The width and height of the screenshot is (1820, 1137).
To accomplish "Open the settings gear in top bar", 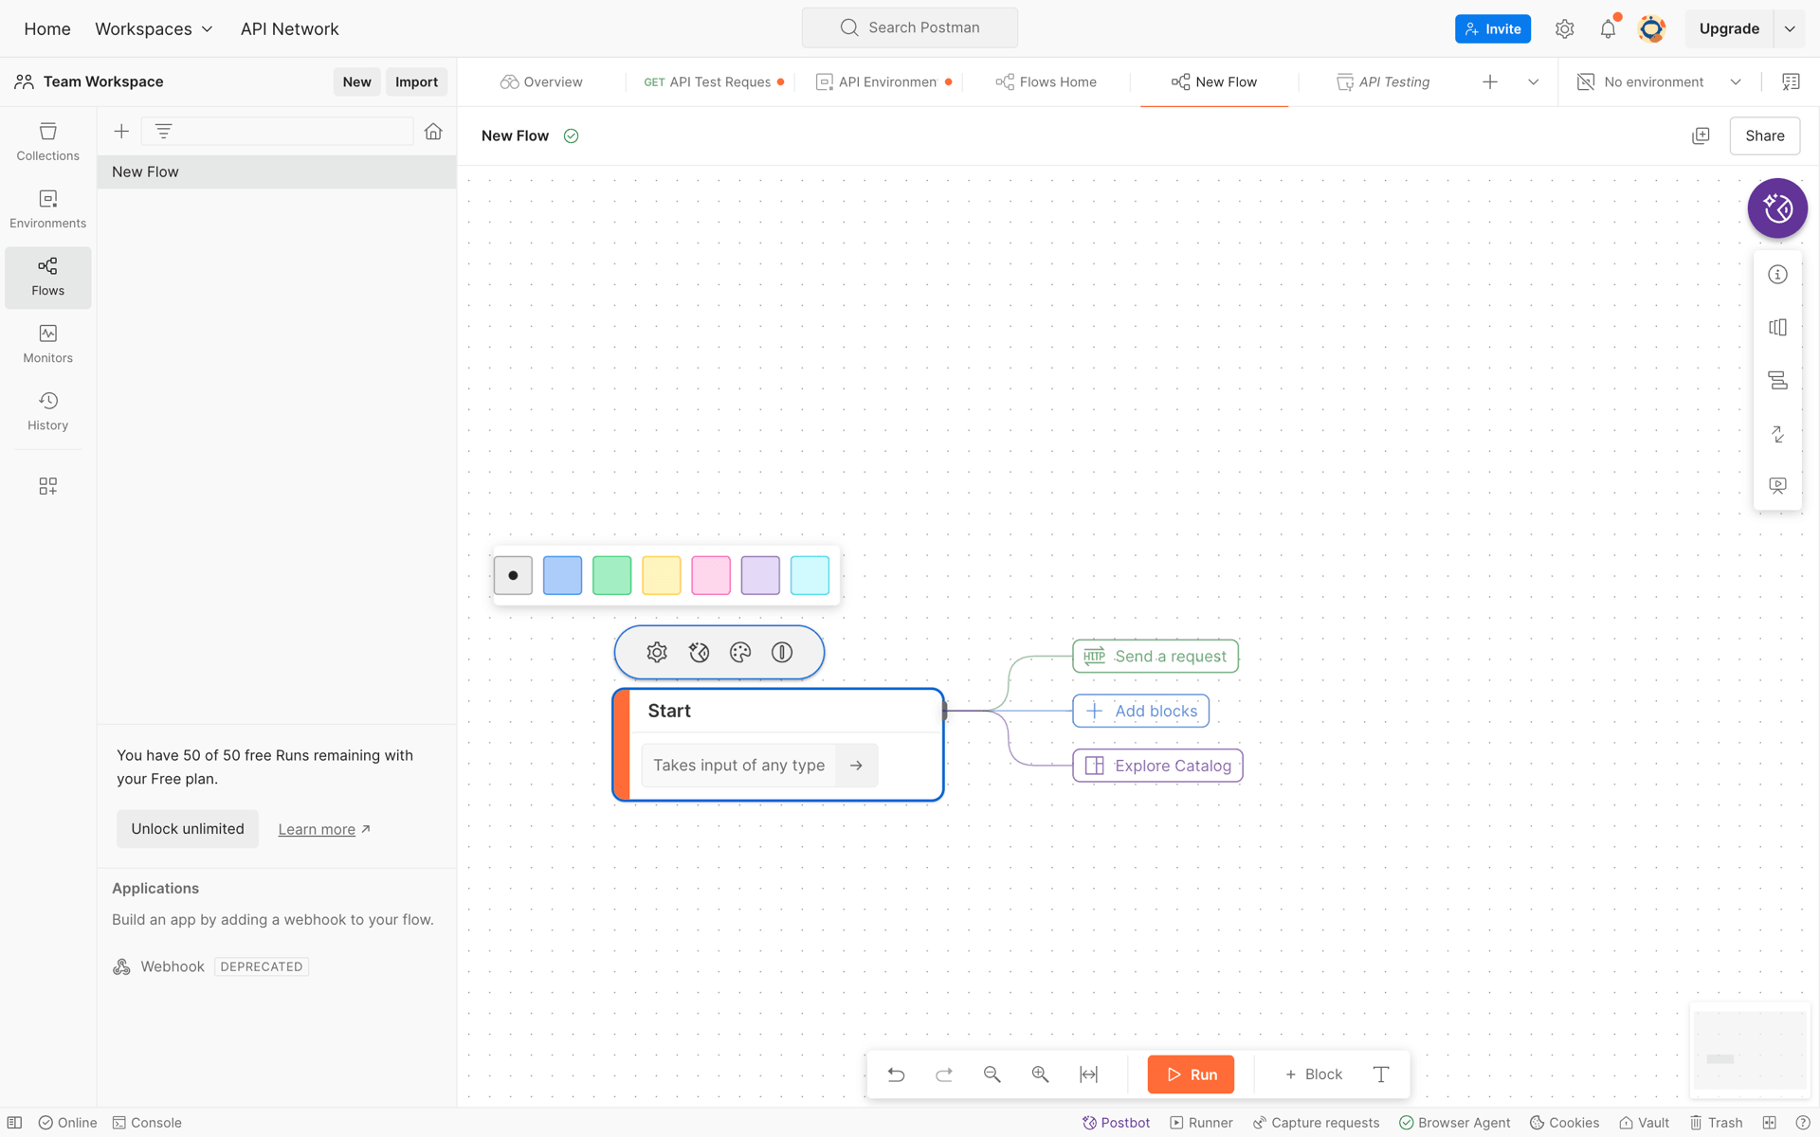I will pos(1564,29).
